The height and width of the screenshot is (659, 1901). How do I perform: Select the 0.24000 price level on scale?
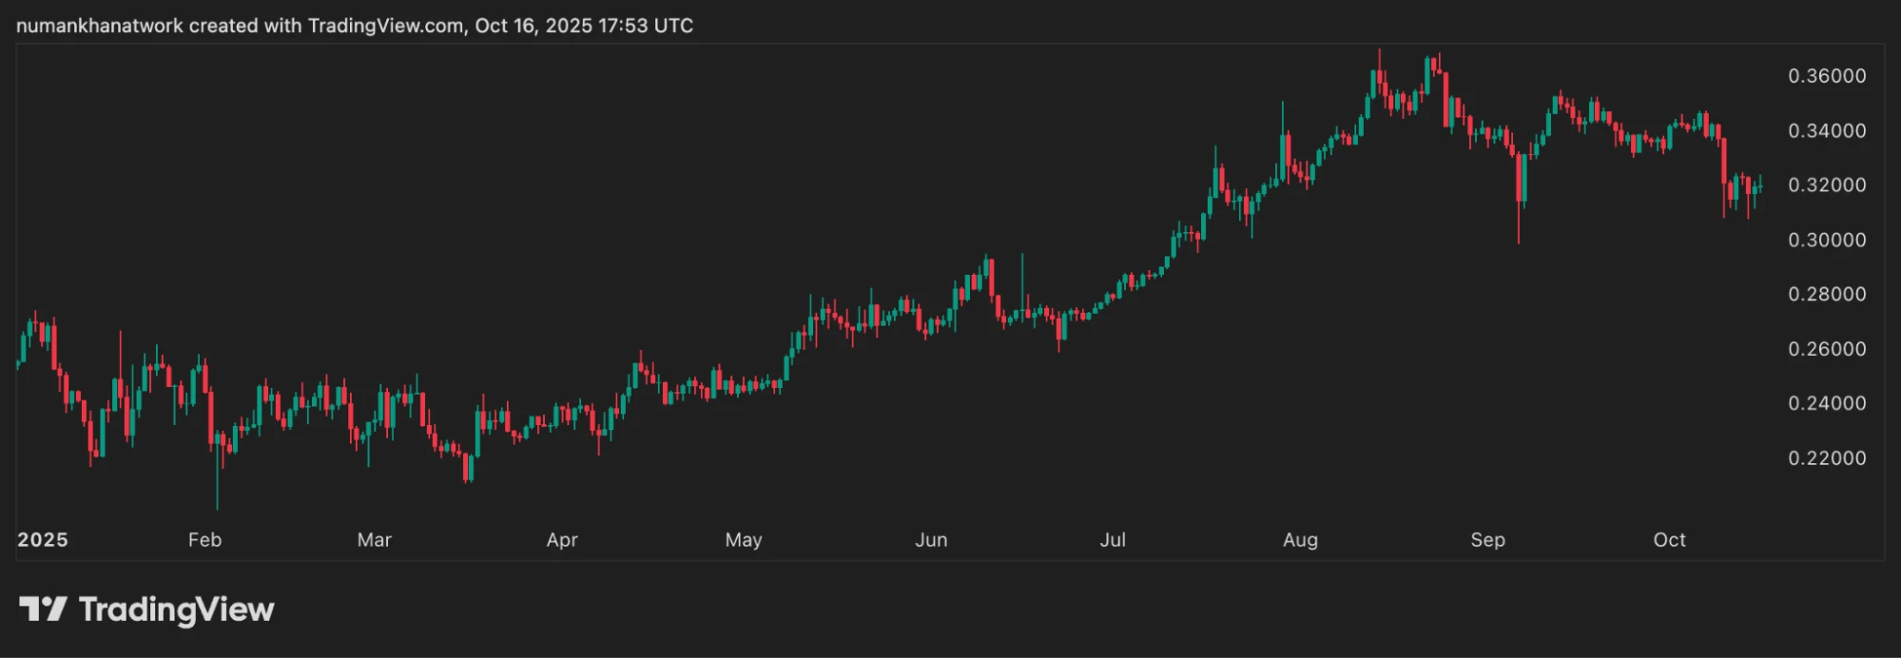[x=1827, y=403]
